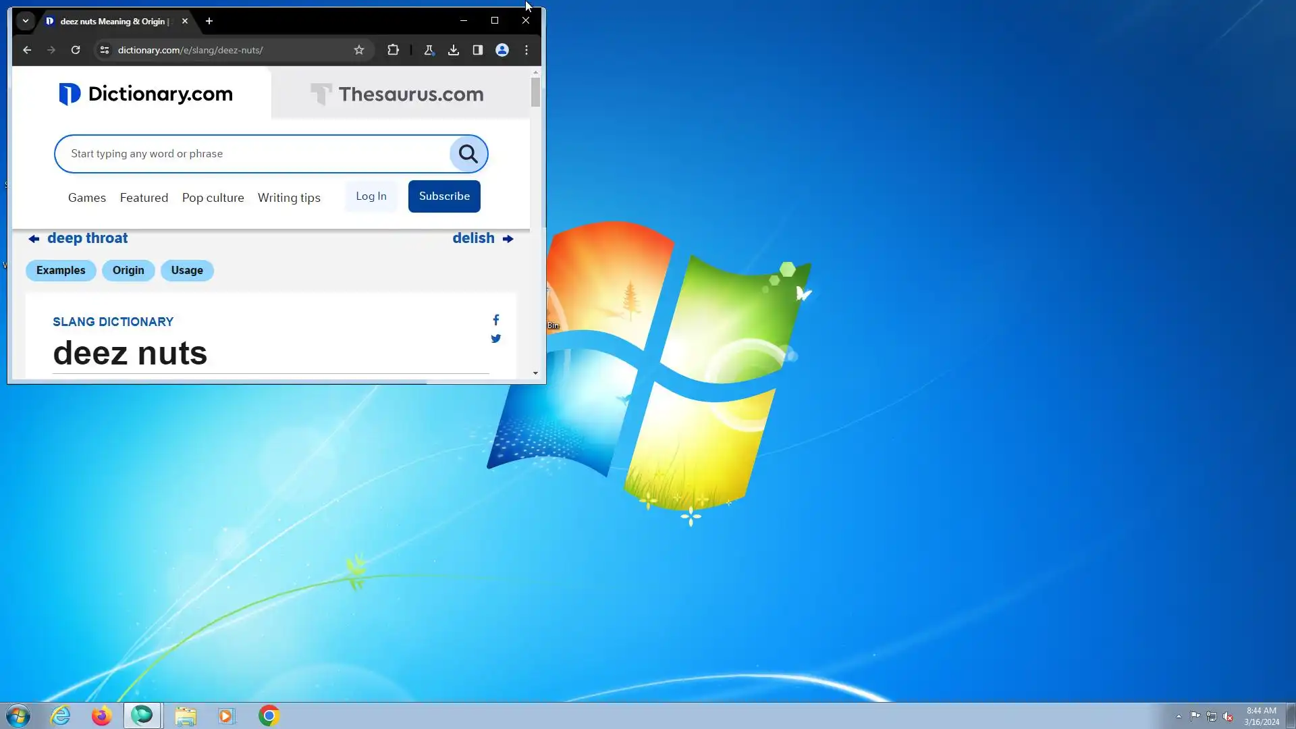The image size is (1296, 729).
Task: Click the magnifying glass search button
Action: click(468, 154)
